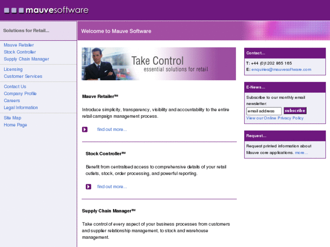Click the Take Control banner image

pos(159,64)
